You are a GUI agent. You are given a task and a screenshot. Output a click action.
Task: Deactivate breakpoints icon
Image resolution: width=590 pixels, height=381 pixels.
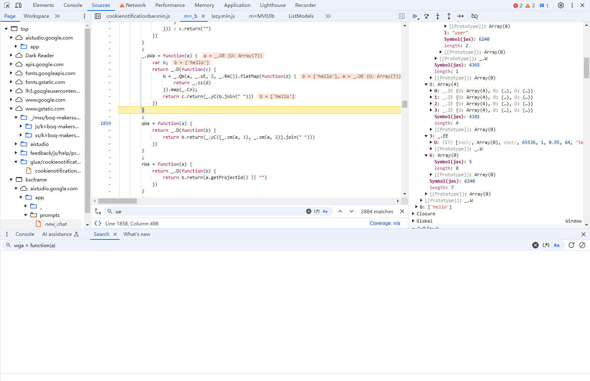tap(475, 16)
